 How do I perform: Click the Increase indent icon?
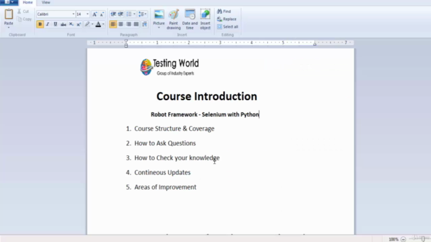121,14
